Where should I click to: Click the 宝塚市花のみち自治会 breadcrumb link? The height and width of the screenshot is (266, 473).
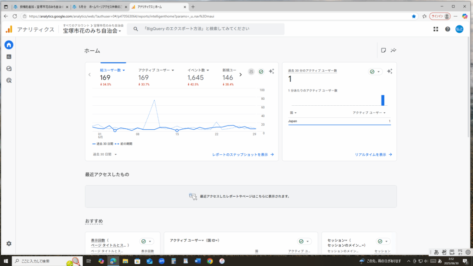[108, 26]
